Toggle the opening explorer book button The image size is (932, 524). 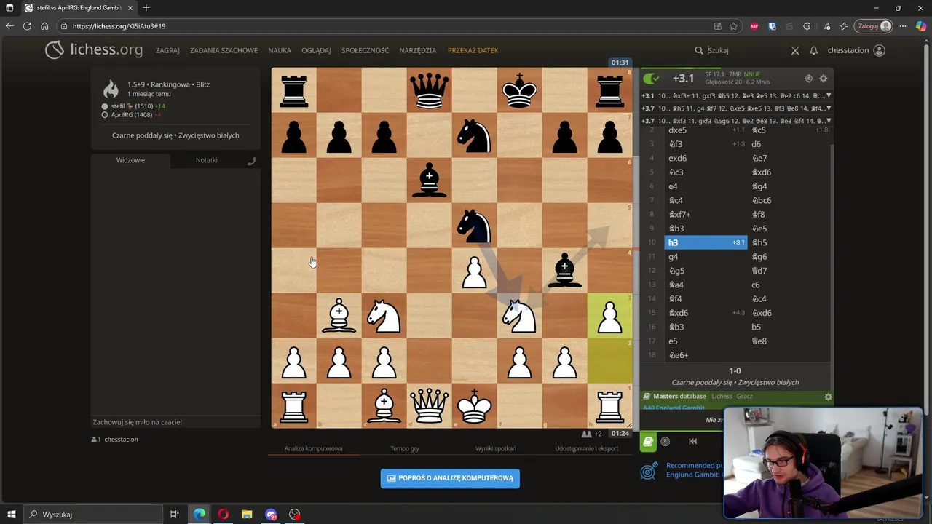tap(648, 441)
